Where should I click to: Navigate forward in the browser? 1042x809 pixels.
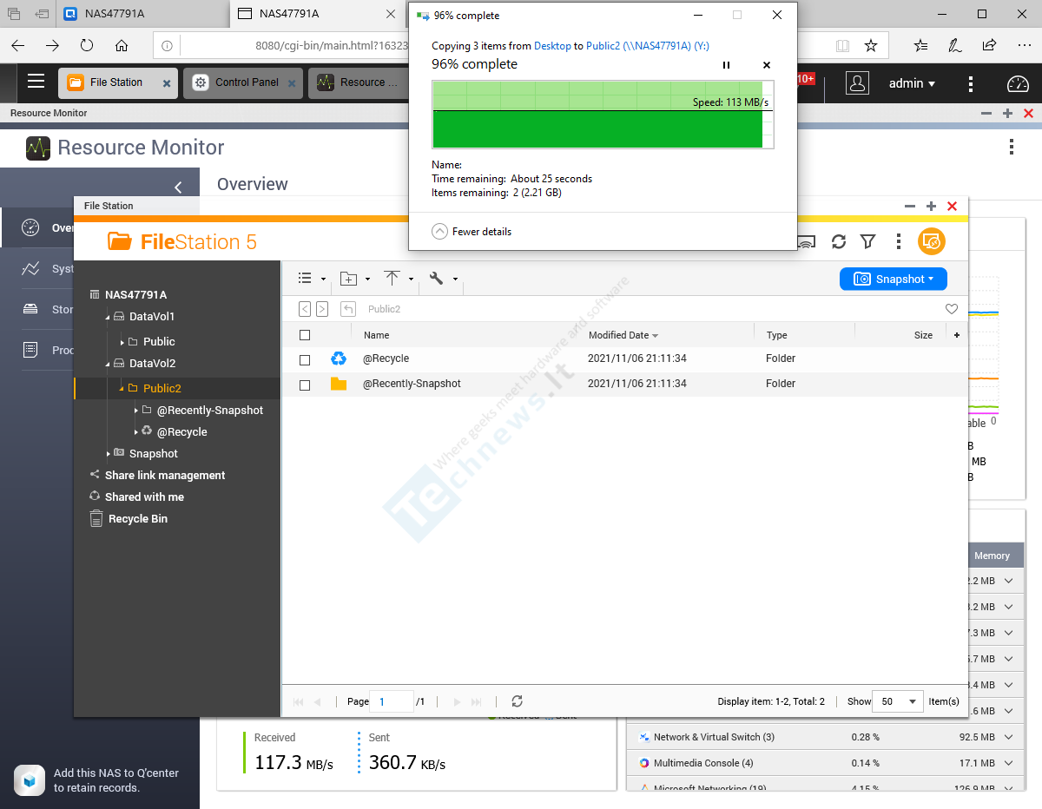(x=53, y=46)
